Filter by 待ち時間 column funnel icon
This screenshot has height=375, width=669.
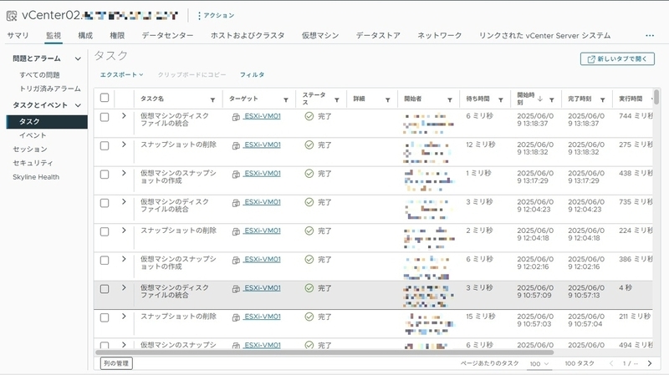coord(500,100)
